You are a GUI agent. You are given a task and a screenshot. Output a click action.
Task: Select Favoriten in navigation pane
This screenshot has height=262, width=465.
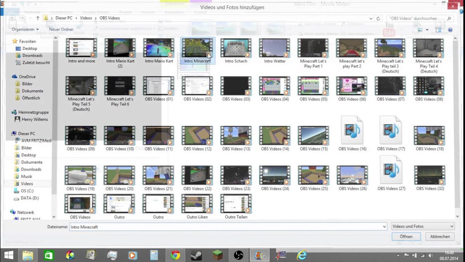(x=27, y=41)
